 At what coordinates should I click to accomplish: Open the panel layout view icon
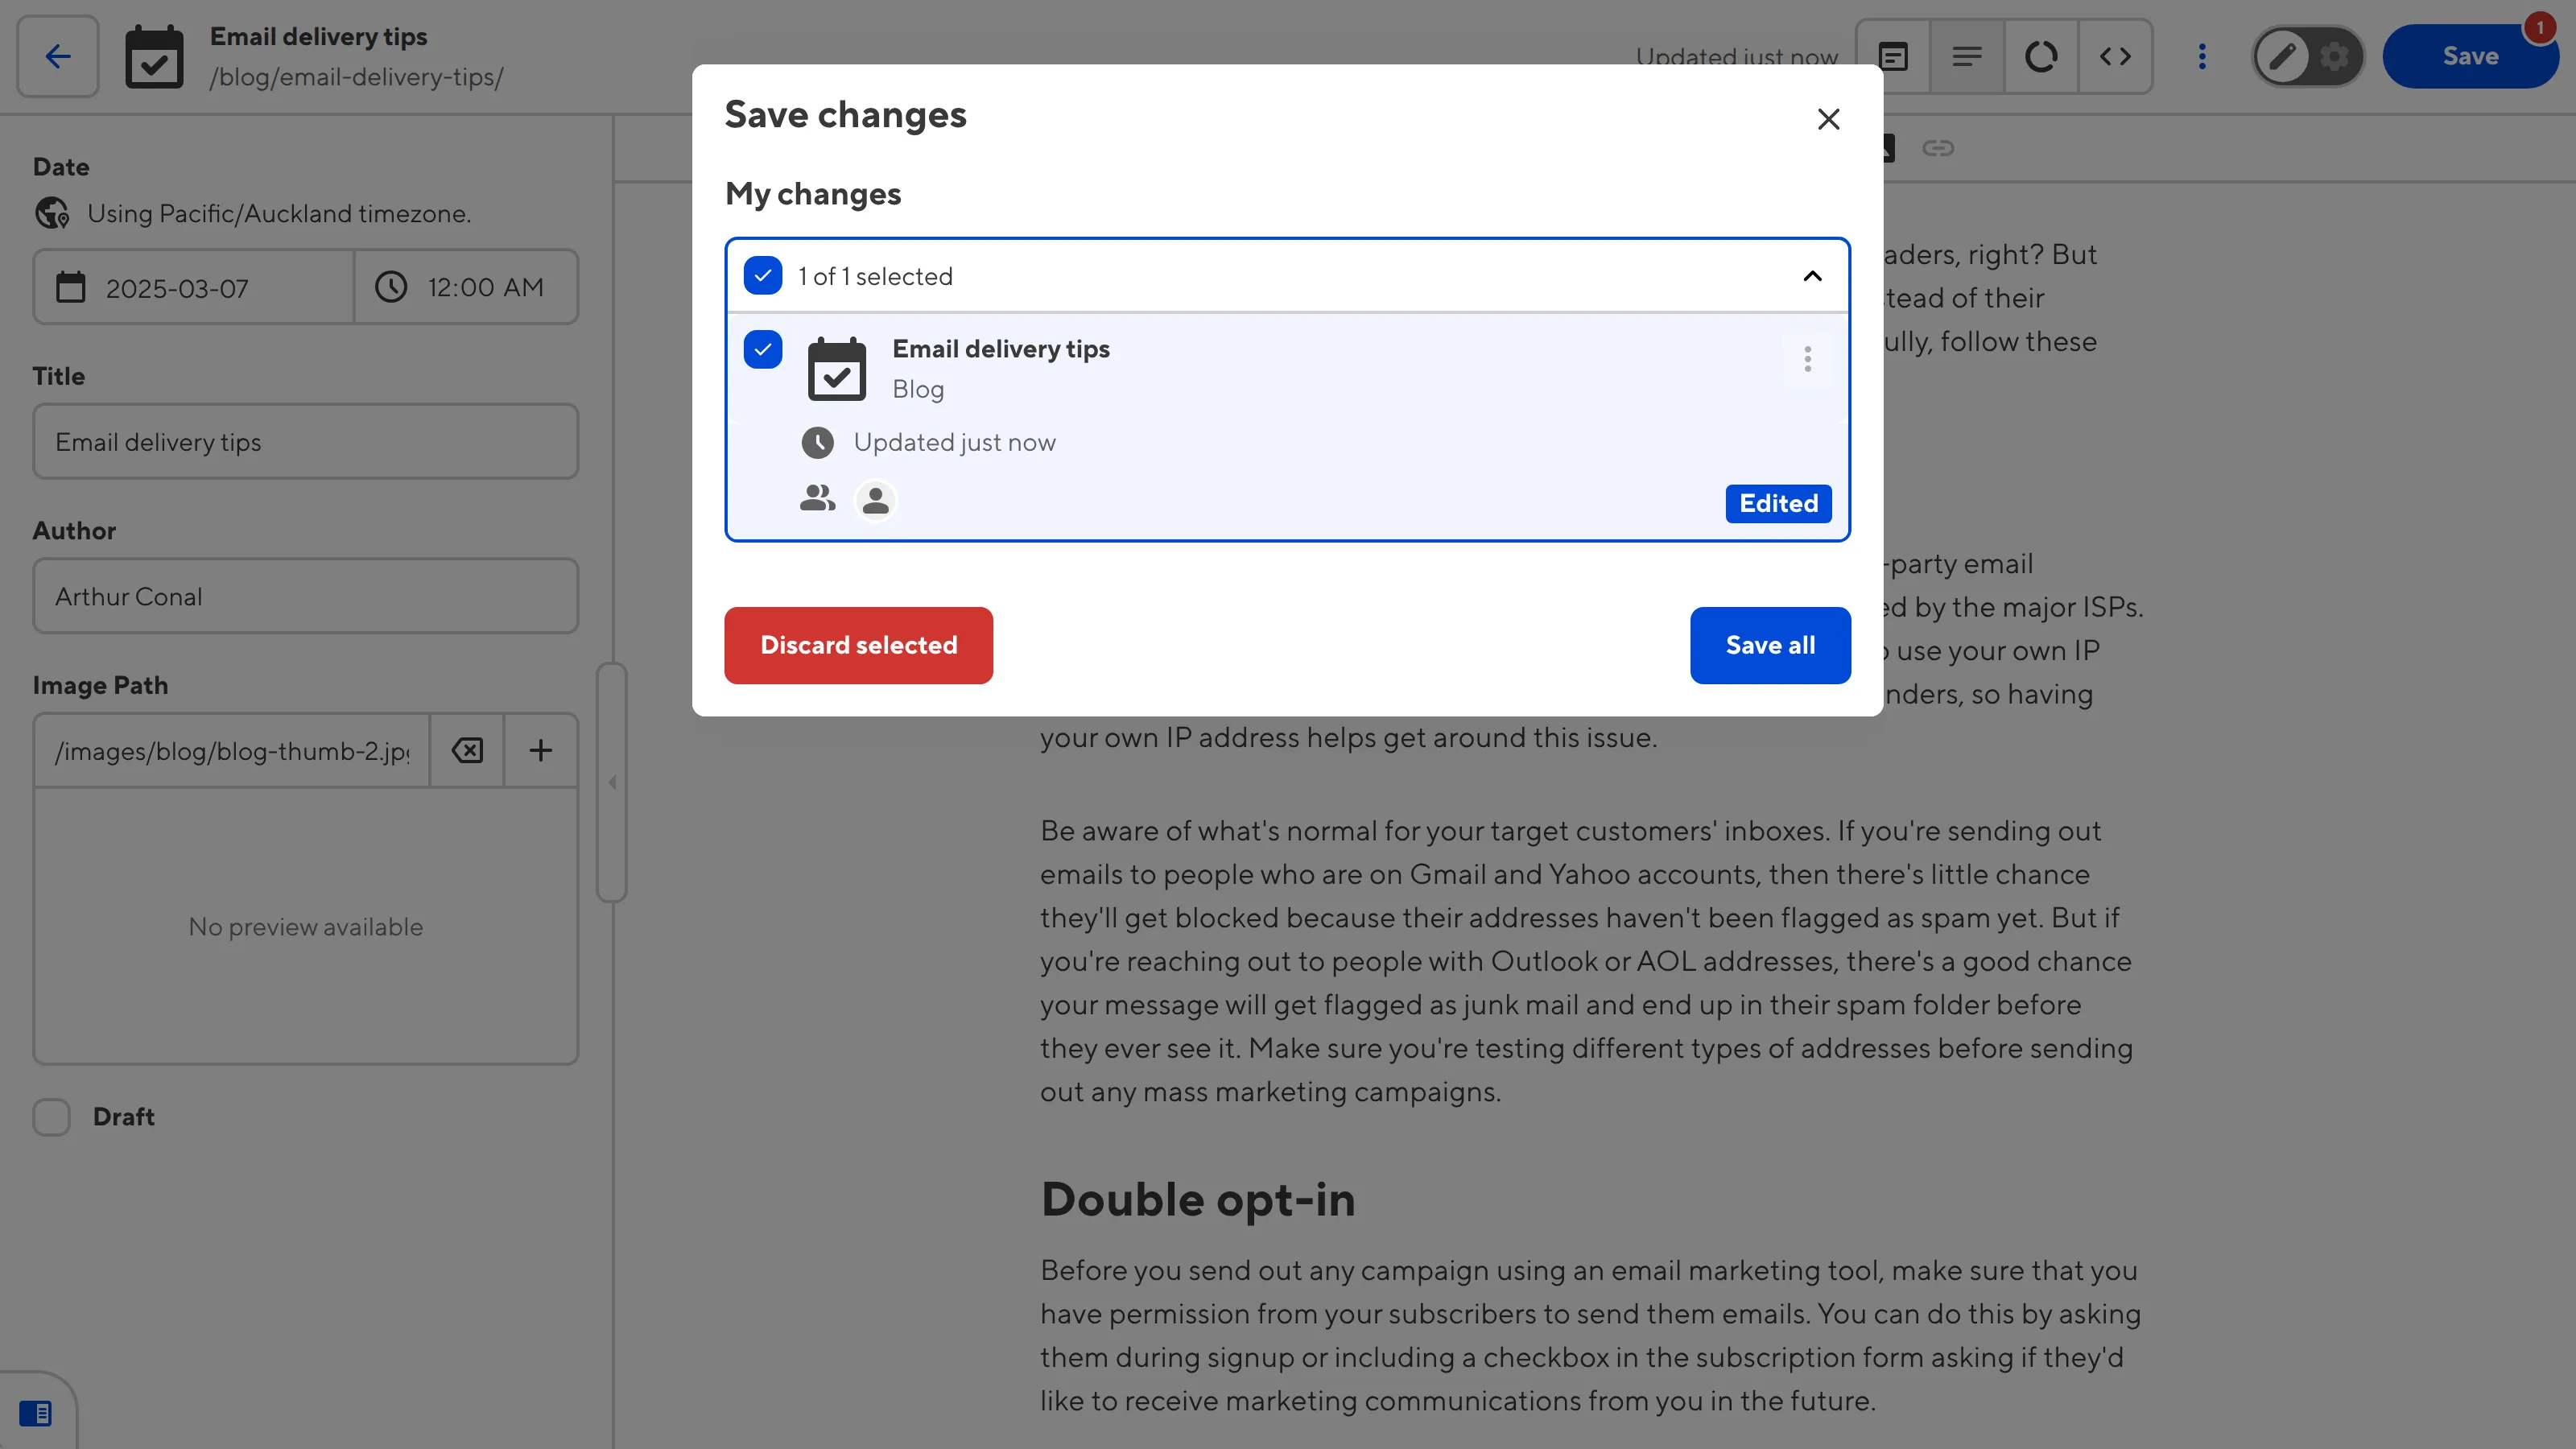click(1893, 56)
